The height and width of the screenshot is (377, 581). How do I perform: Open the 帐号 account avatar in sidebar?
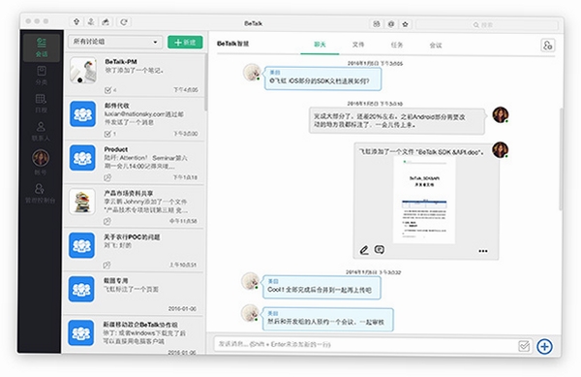41,162
